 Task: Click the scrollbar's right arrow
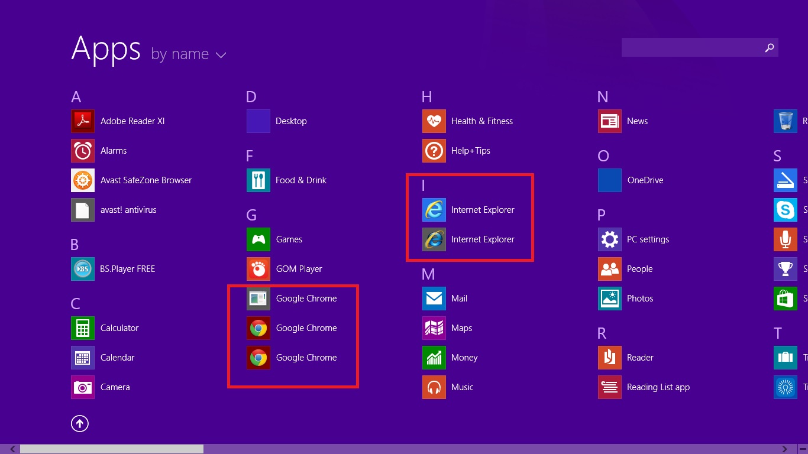pyautogui.click(x=784, y=449)
